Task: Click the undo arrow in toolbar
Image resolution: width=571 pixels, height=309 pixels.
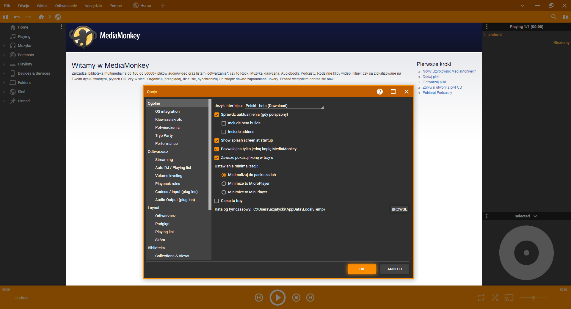Action: coord(17,17)
